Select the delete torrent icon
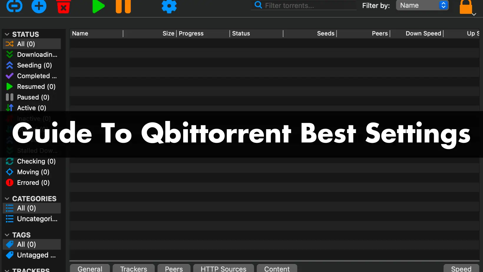This screenshot has width=483, height=272. [63, 6]
